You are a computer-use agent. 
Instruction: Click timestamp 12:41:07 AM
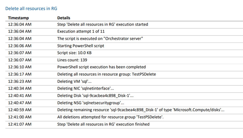[x=20, y=124]
